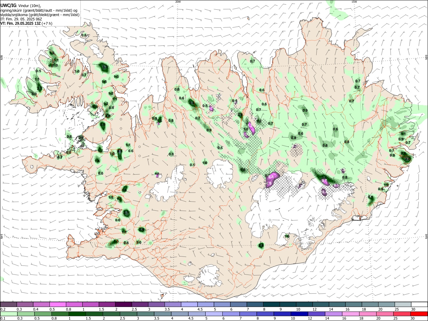Choose darkest purple upper swatch between 2 and 2.5
The height and width of the screenshot is (321, 428).
[123, 304]
